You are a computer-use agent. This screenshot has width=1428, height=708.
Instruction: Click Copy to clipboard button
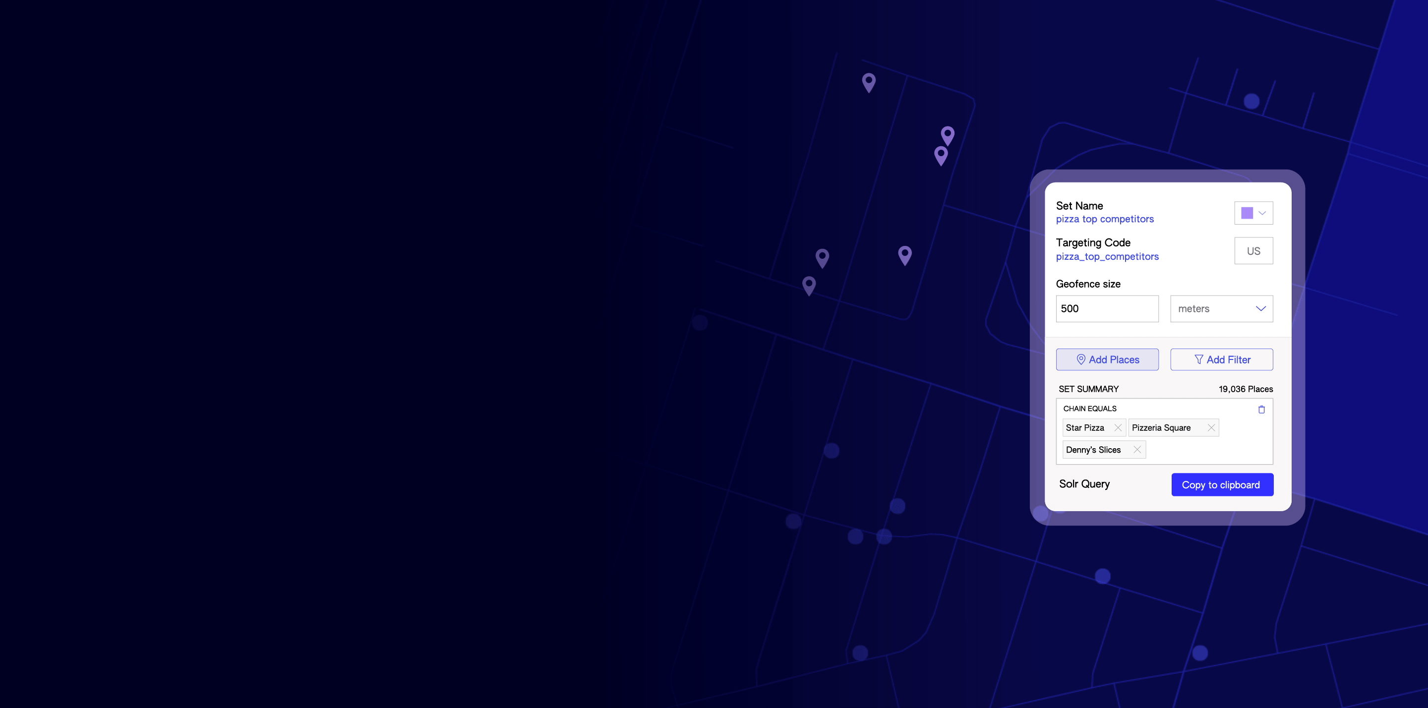click(1221, 484)
